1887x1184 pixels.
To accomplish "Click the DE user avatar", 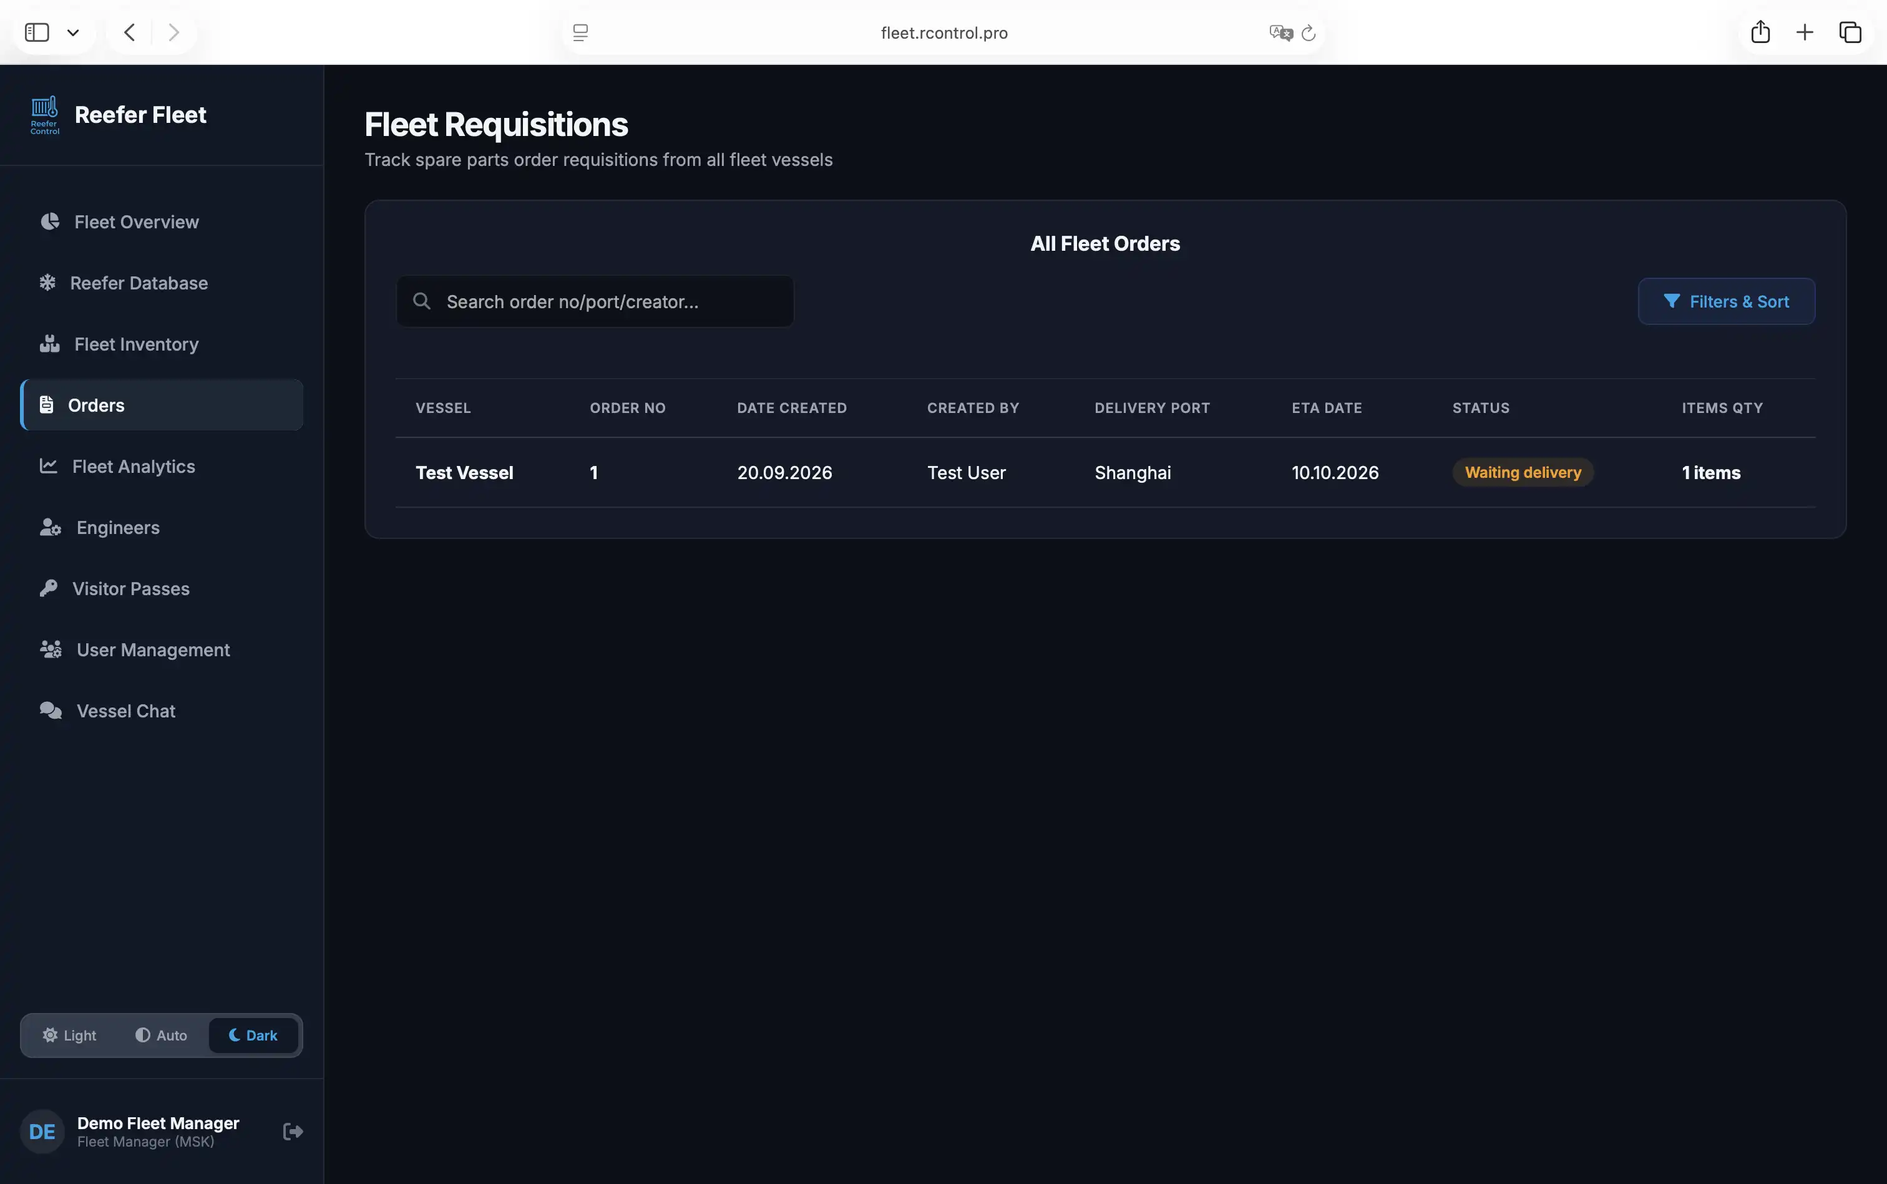I will pos(42,1132).
